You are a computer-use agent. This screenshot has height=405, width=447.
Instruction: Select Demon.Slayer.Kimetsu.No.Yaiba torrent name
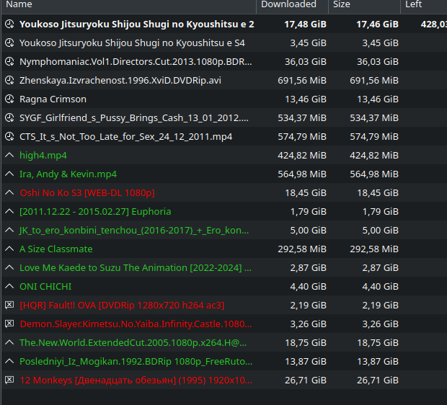click(x=136, y=324)
